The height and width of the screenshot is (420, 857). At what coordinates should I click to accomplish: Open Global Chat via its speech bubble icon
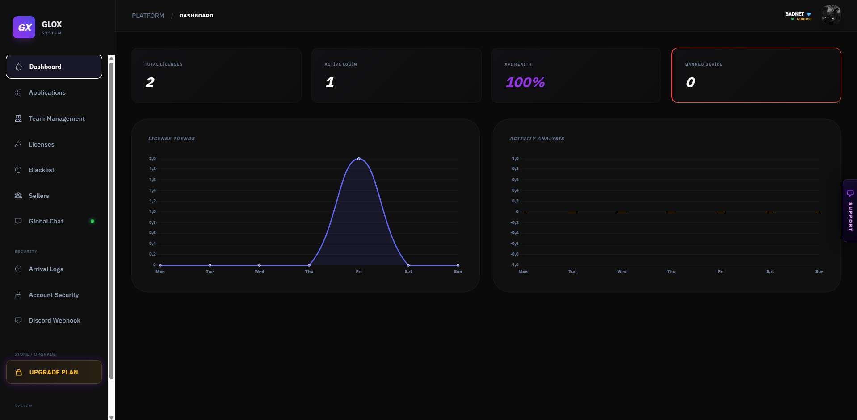(x=18, y=221)
